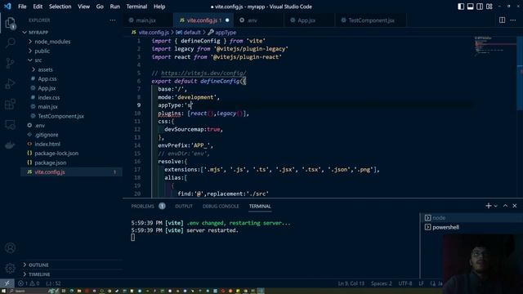The width and height of the screenshot is (523, 294).
Task: Switch to TestComponent.jsx editor tab
Action: (370, 20)
